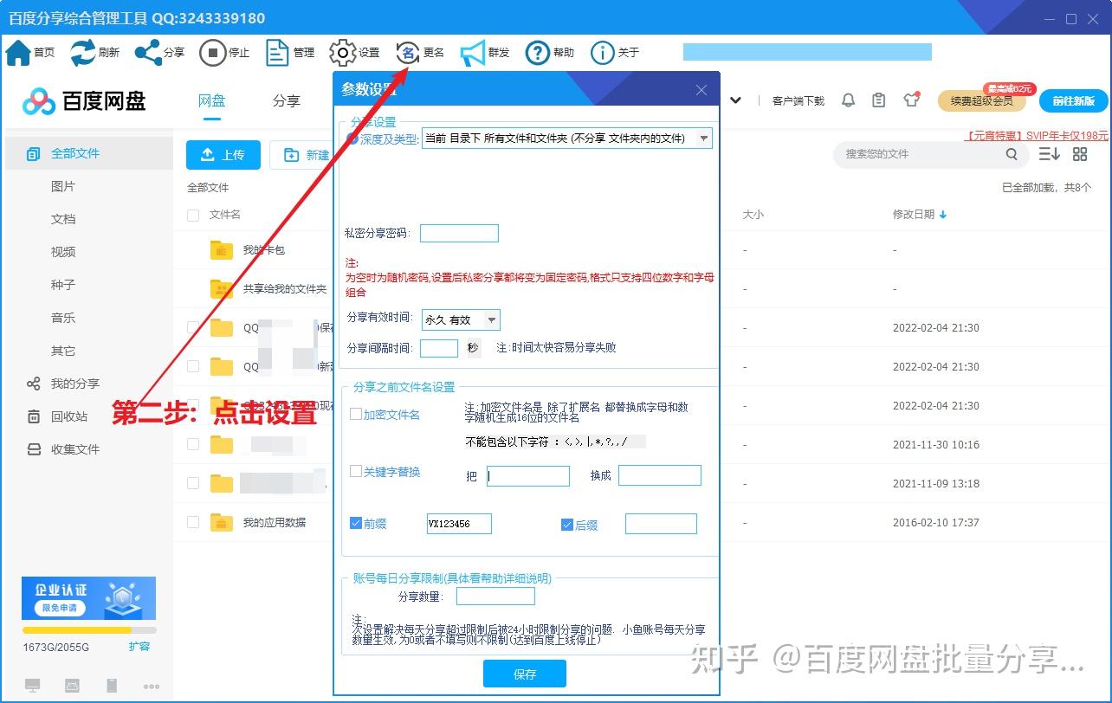Switch to the 网盘 tab
Viewport: 1112px width, 703px height.
tap(212, 101)
